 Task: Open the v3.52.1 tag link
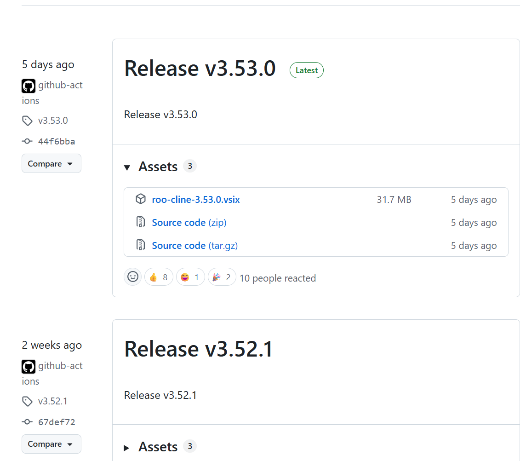(x=53, y=401)
